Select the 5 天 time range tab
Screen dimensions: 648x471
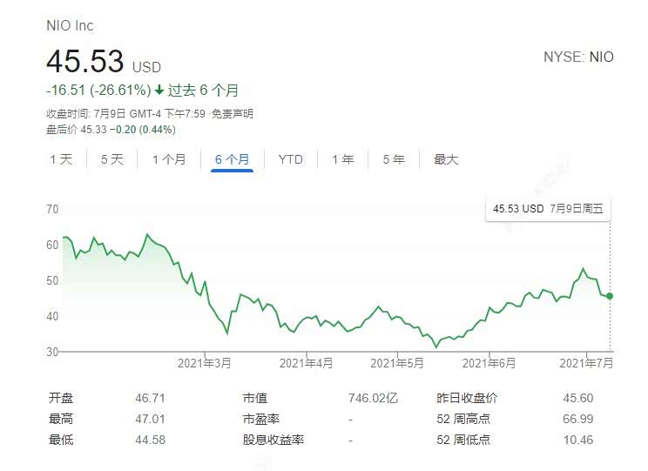(112, 159)
